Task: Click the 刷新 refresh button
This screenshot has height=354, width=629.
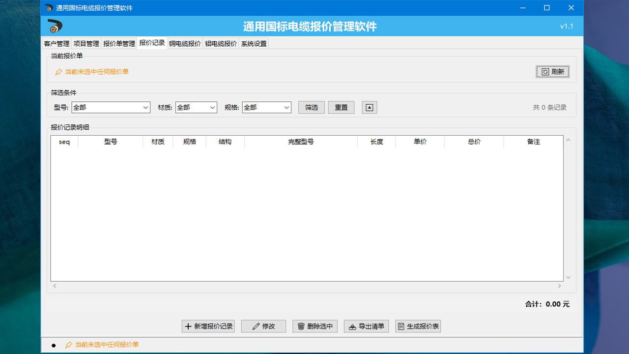Action: click(x=553, y=72)
